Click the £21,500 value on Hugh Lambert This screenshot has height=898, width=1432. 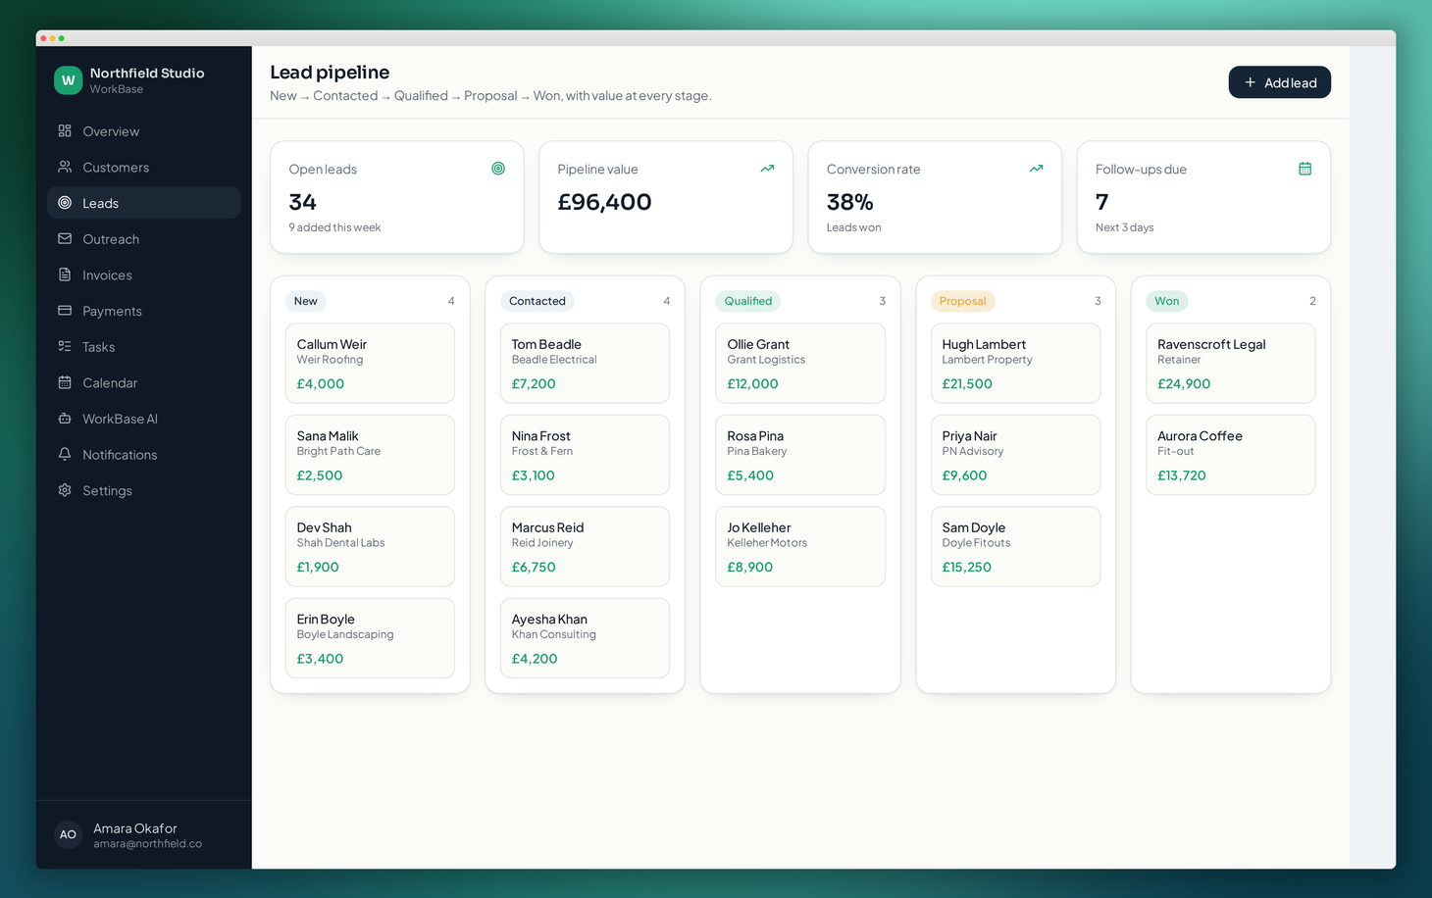pos(967,384)
